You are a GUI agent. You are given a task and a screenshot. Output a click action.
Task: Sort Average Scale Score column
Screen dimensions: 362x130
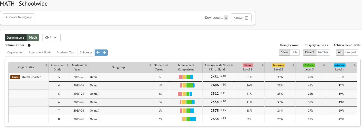pos(232,65)
